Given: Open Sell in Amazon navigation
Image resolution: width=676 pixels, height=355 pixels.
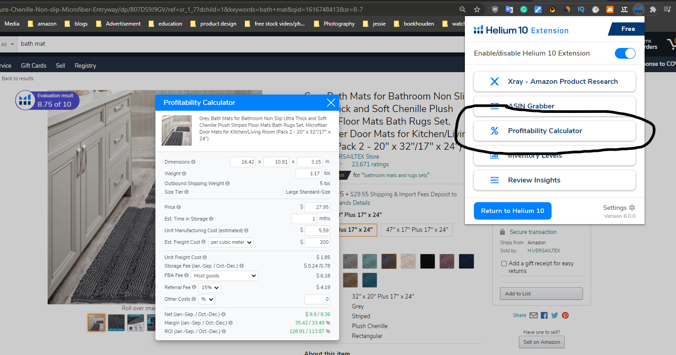Looking at the screenshot, I should point(61,65).
